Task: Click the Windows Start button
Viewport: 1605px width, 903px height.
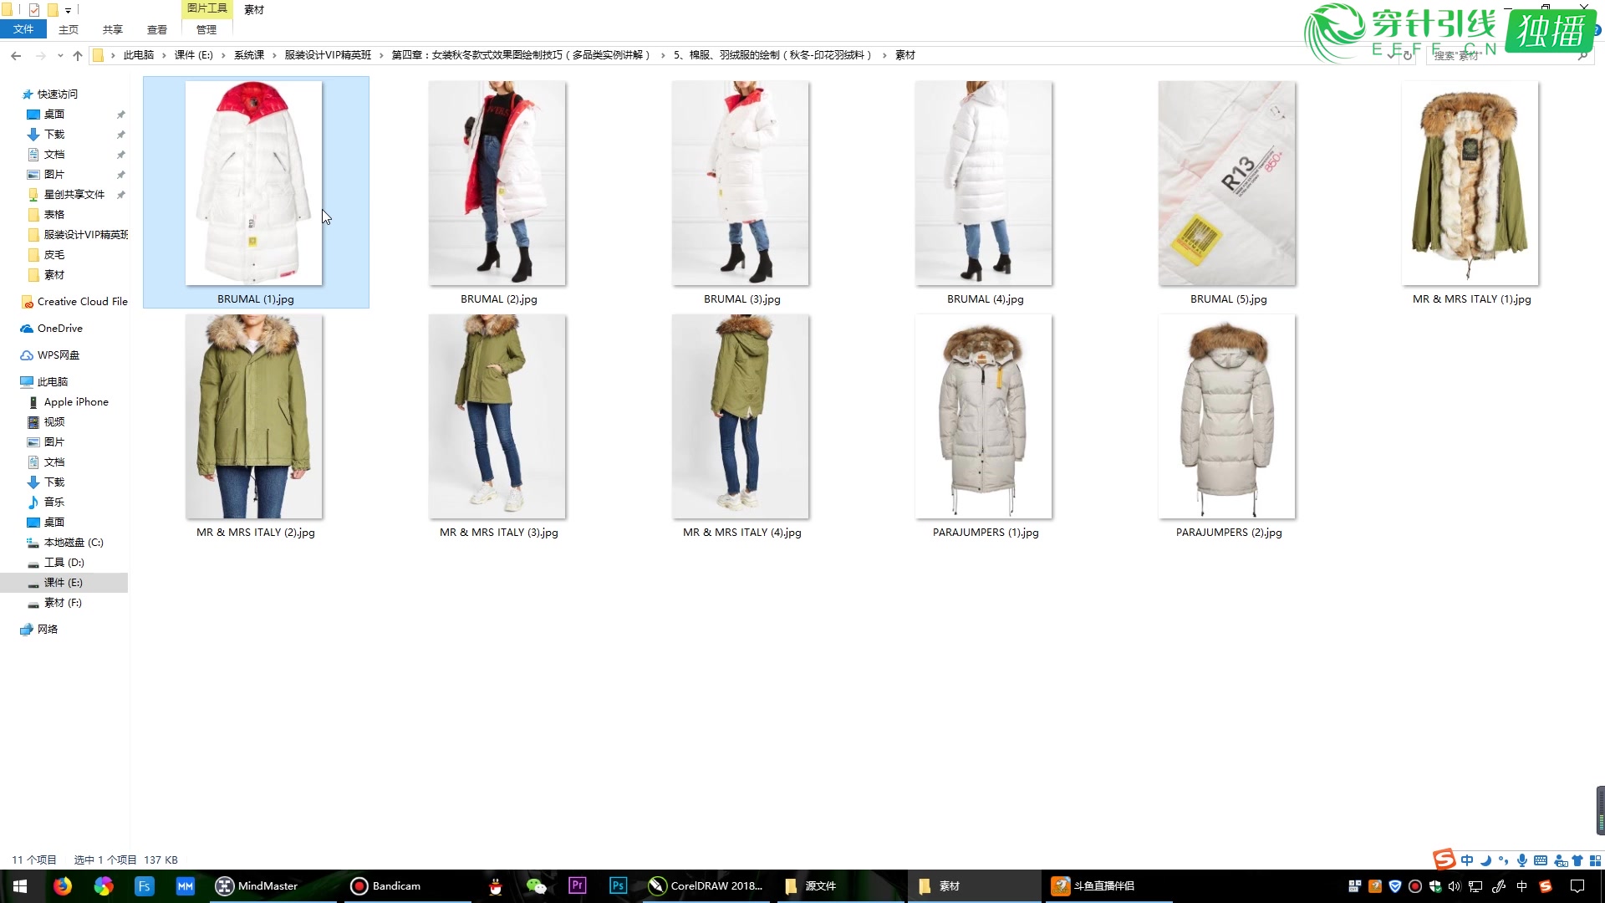Action: (20, 885)
